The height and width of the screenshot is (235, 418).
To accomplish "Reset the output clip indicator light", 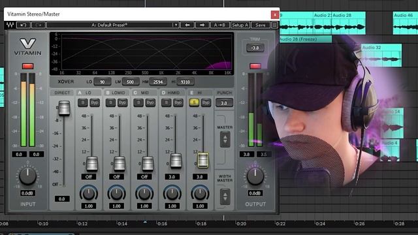I will click(255, 66).
